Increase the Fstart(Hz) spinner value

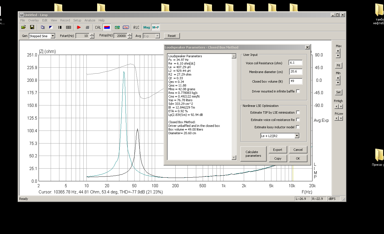tap(92, 35)
